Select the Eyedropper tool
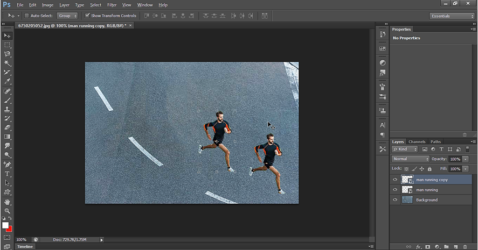 pos(7,81)
